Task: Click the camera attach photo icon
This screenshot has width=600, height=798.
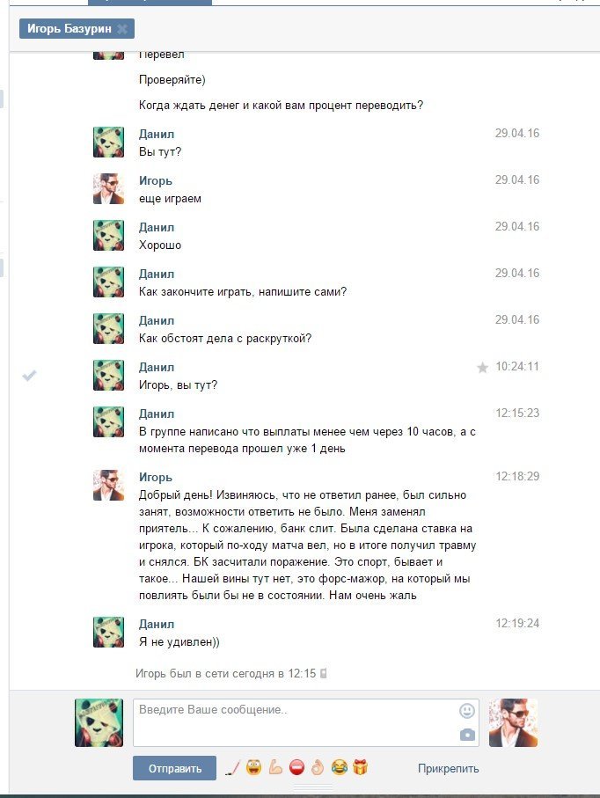Action: point(466,735)
